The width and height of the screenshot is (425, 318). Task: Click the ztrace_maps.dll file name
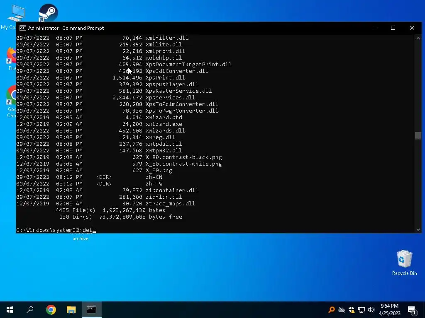coord(170,203)
